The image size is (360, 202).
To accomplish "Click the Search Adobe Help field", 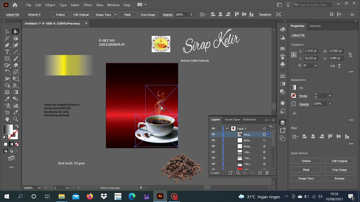I will 313,5.
